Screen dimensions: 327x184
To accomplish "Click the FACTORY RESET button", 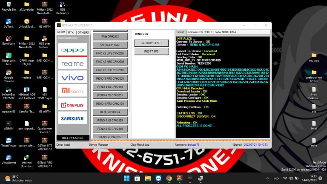I will [x=152, y=43].
